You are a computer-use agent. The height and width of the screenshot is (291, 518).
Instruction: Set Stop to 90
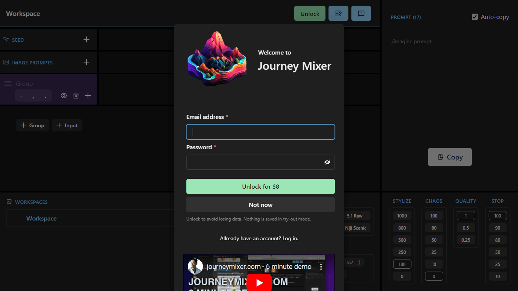point(498,228)
